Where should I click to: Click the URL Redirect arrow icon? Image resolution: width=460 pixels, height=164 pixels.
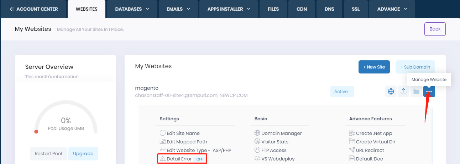coord(352,150)
